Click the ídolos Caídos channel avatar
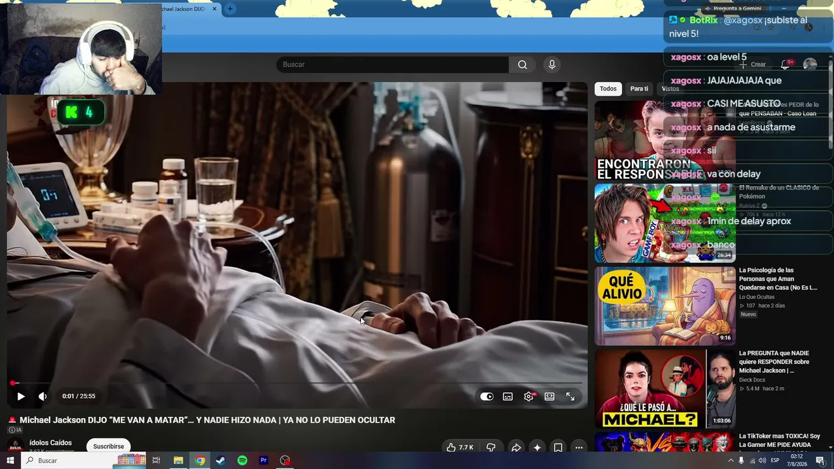Viewport: 834px width, 469px height. point(16,446)
